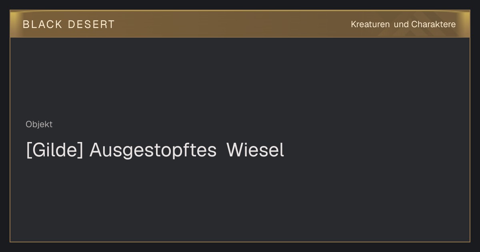Click the BLACK DESERT logo text

coord(68,24)
